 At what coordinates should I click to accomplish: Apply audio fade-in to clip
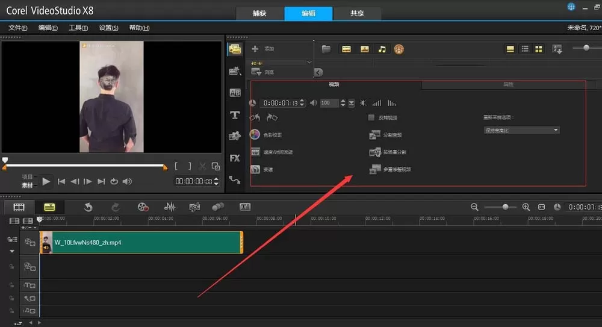tap(377, 103)
